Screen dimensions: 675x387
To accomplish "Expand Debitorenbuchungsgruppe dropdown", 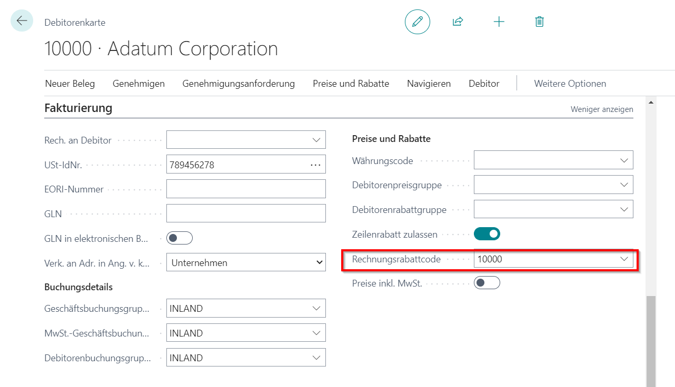I will tap(316, 358).
